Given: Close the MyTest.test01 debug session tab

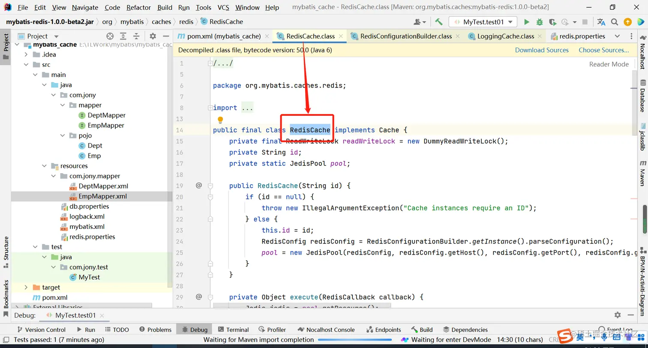Looking at the screenshot, I should pyautogui.click(x=102, y=315).
